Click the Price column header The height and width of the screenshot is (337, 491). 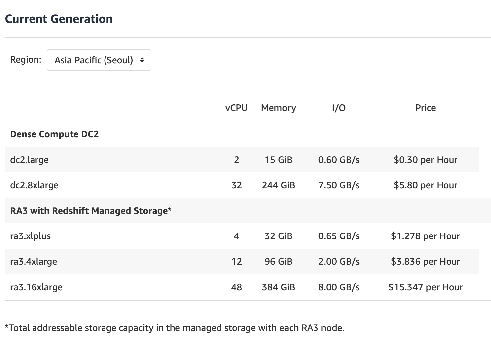pyautogui.click(x=425, y=108)
